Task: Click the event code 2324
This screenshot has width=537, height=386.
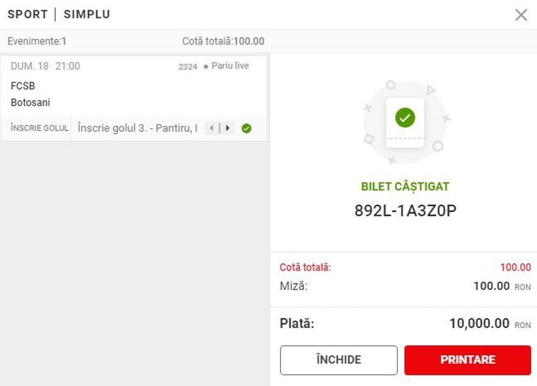Action: [187, 67]
